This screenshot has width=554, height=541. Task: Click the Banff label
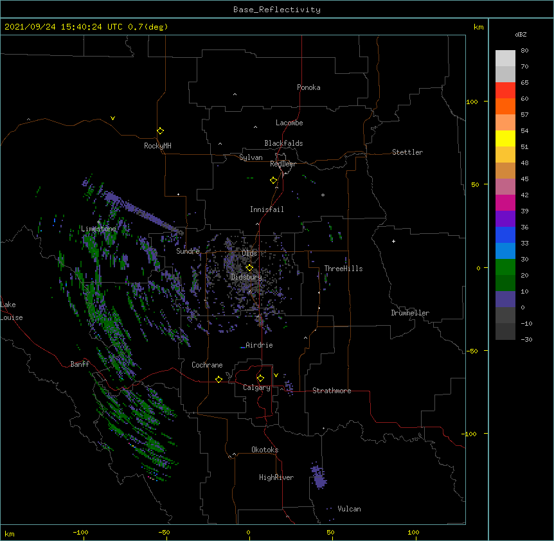click(x=80, y=364)
